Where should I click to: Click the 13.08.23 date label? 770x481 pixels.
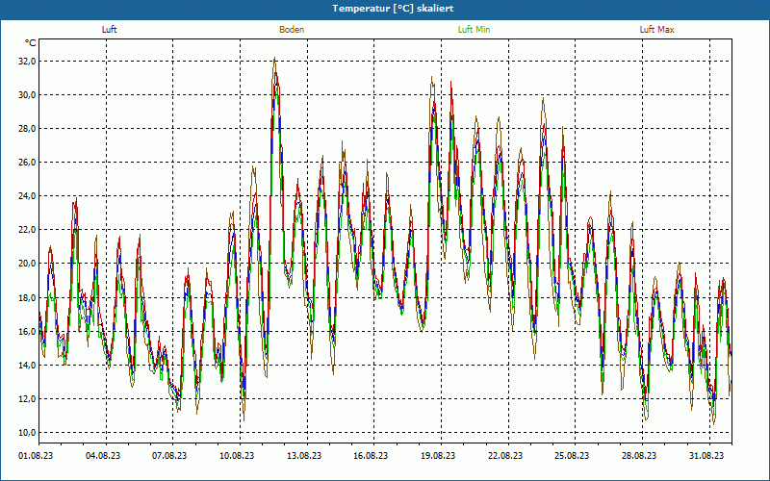click(x=304, y=456)
